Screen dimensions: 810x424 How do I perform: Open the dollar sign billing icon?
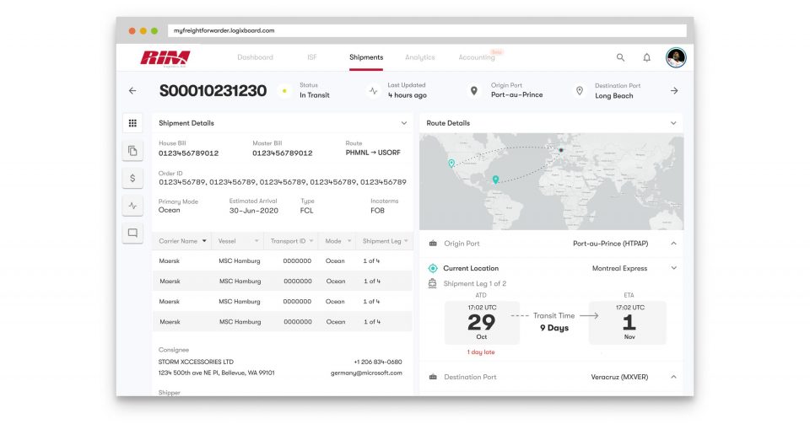point(132,178)
